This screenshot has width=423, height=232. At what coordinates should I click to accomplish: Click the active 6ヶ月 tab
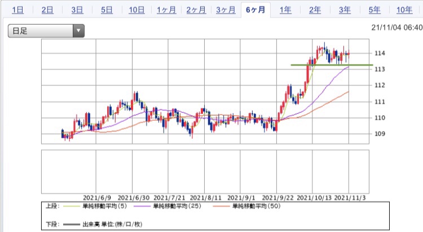tap(255, 10)
